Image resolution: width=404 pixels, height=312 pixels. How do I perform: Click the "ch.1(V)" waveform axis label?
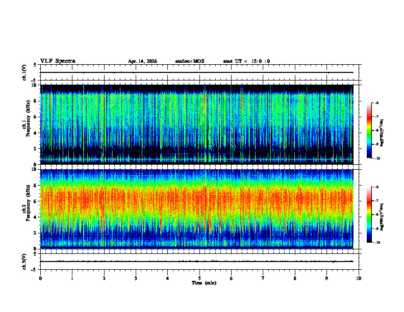click(x=24, y=72)
